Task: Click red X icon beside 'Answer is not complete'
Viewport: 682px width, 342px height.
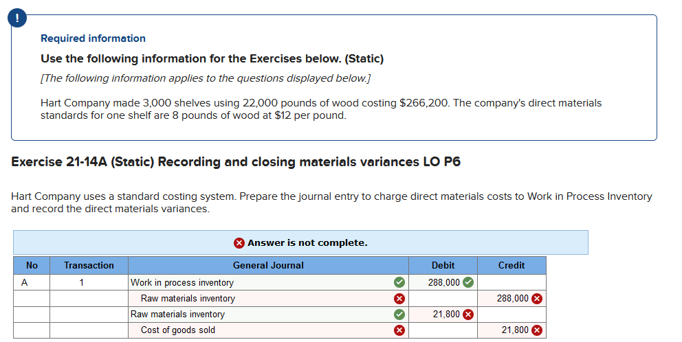Action: [239, 243]
